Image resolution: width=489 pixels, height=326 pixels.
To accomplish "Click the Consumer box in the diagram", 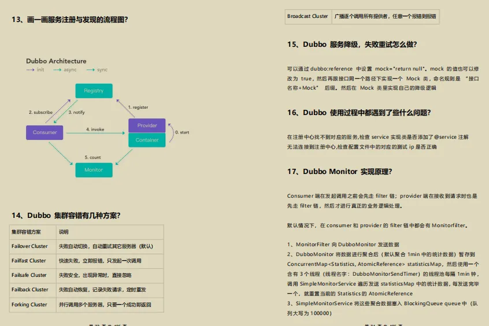I will pos(45,132).
